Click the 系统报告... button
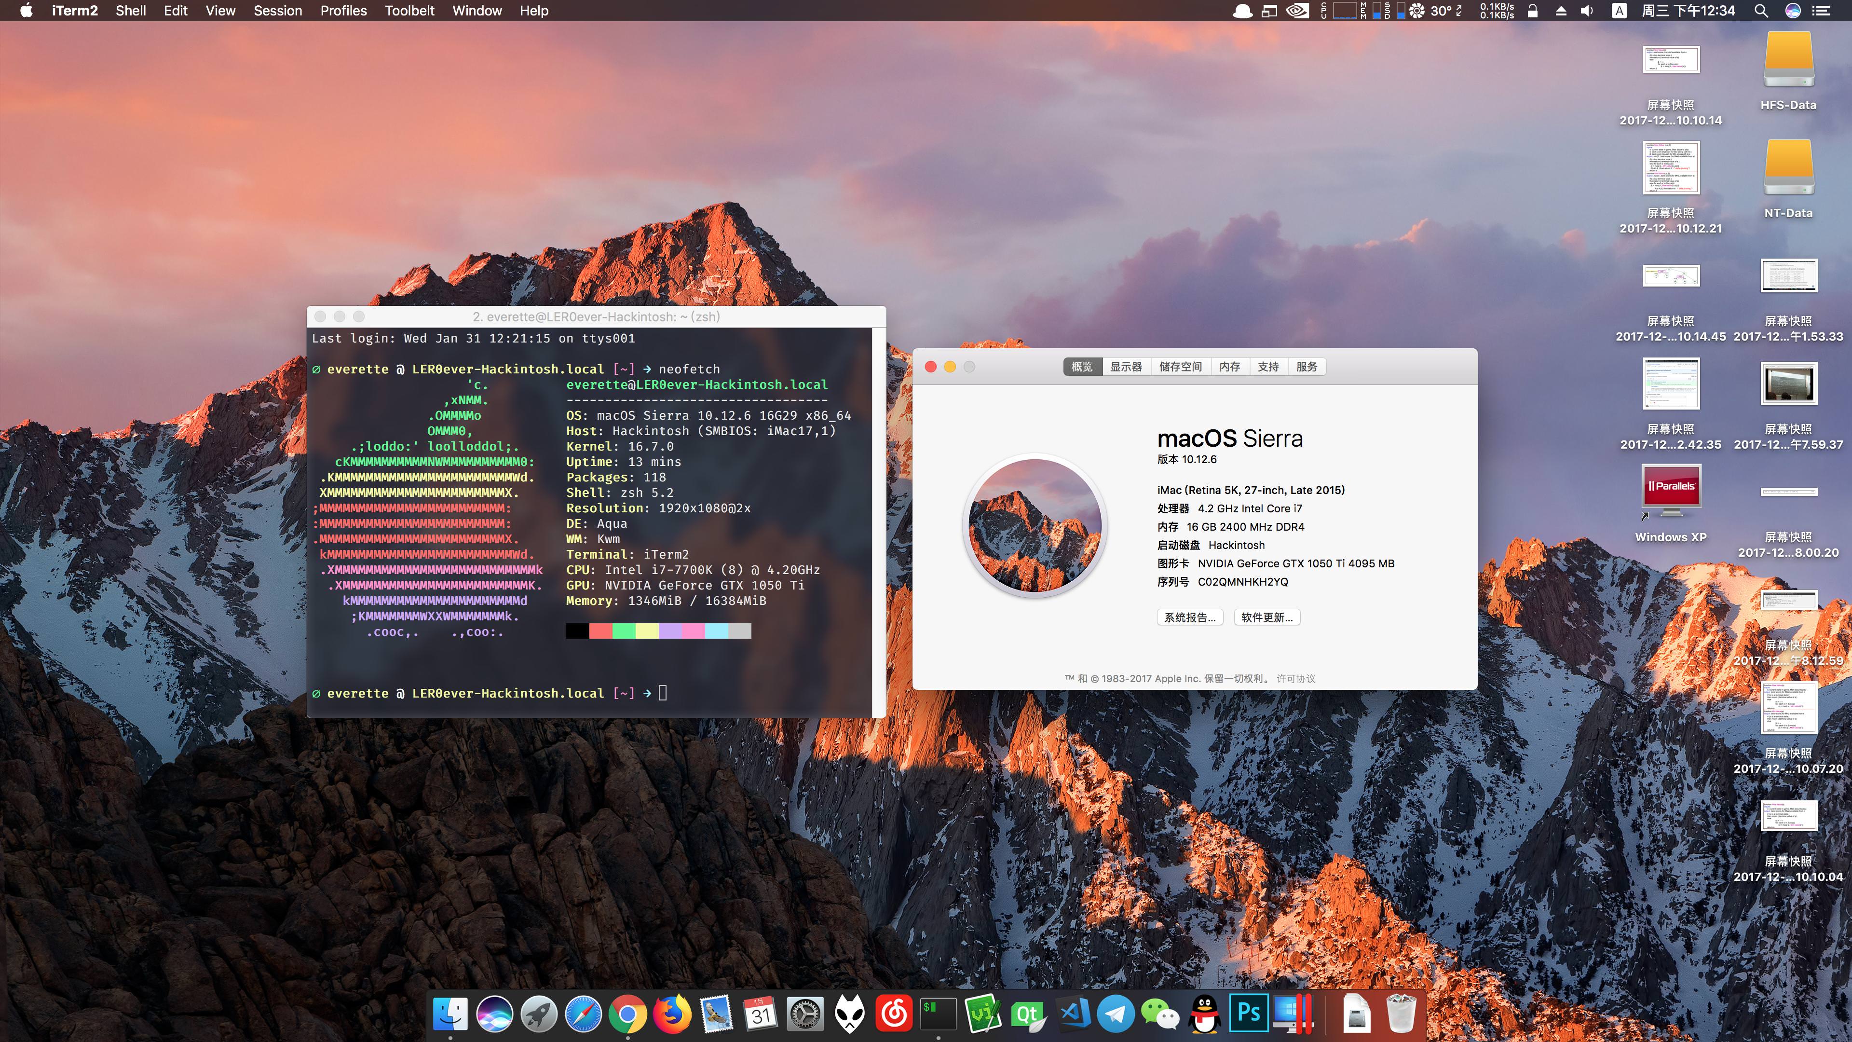 click(1189, 617)
